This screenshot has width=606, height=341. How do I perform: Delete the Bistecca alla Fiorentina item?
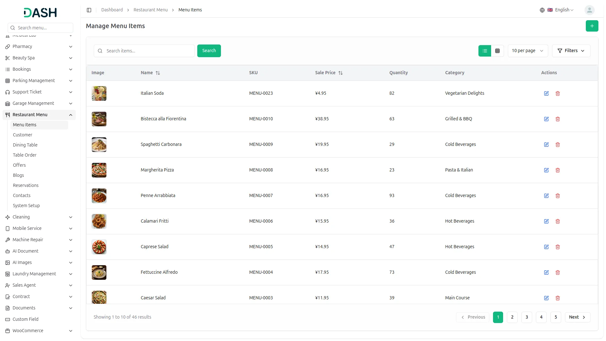(558, 119)
